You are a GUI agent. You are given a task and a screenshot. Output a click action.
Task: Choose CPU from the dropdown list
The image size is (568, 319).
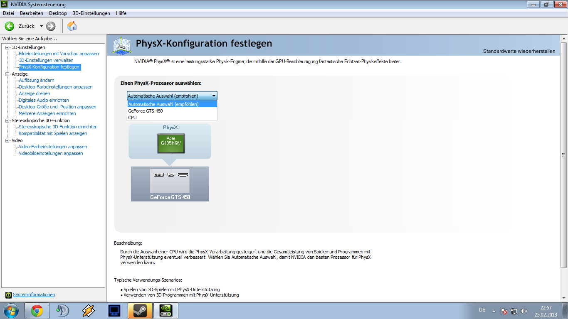point(172,118)
